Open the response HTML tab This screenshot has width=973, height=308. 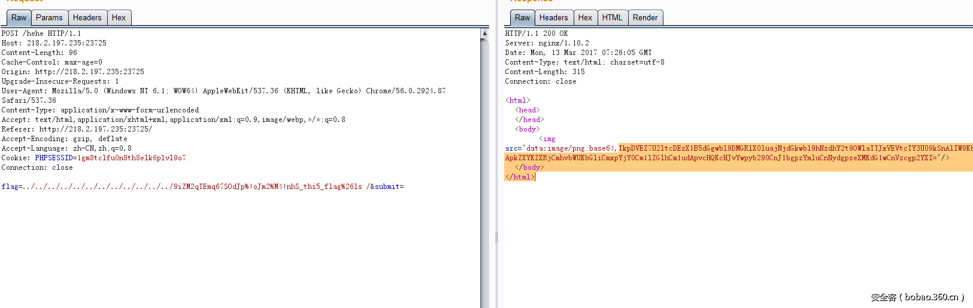(612, 18)
